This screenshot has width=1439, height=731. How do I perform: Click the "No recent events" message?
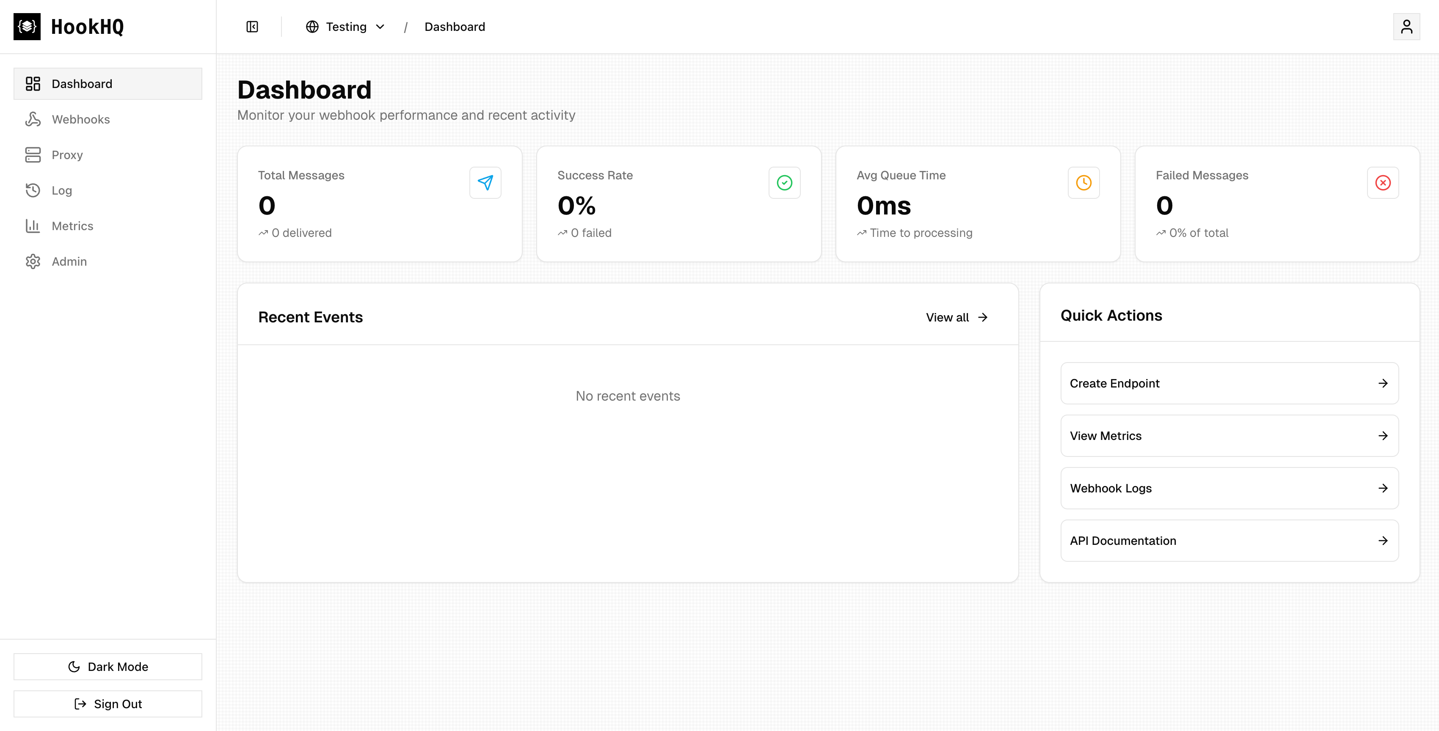[x=628, y=396]
